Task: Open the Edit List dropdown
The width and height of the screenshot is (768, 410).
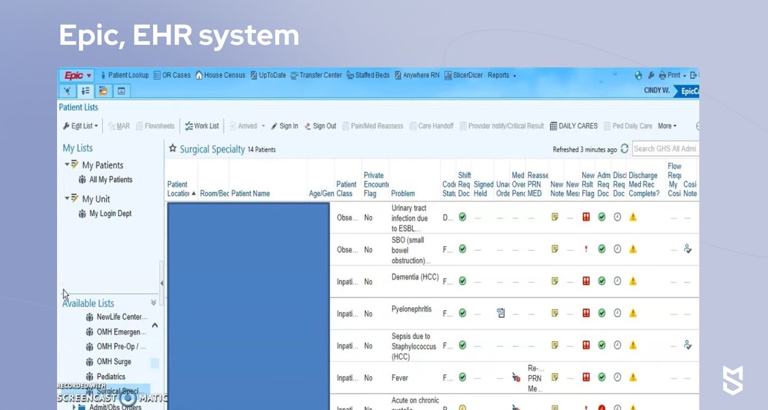Action: pyautogui.click(x=81, y=126)
